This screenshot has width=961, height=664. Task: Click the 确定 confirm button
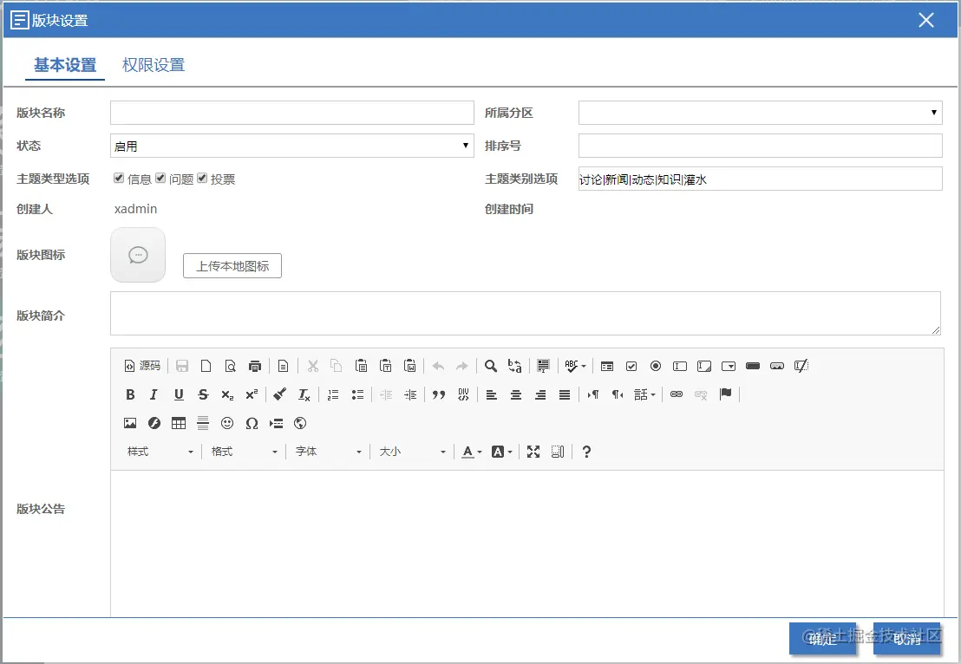click(822, 639)
